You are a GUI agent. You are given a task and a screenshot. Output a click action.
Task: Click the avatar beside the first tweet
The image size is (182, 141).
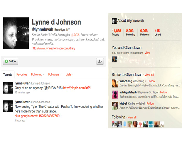[x=7, y=88]
